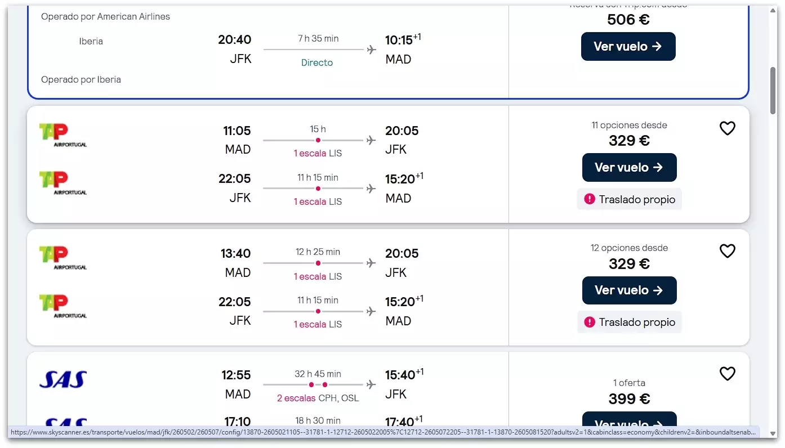Screen dimensions: 785x448
Task: Click TAP Air Portugal logo of 11:05 outbound
Action: [x=63, y=135]
